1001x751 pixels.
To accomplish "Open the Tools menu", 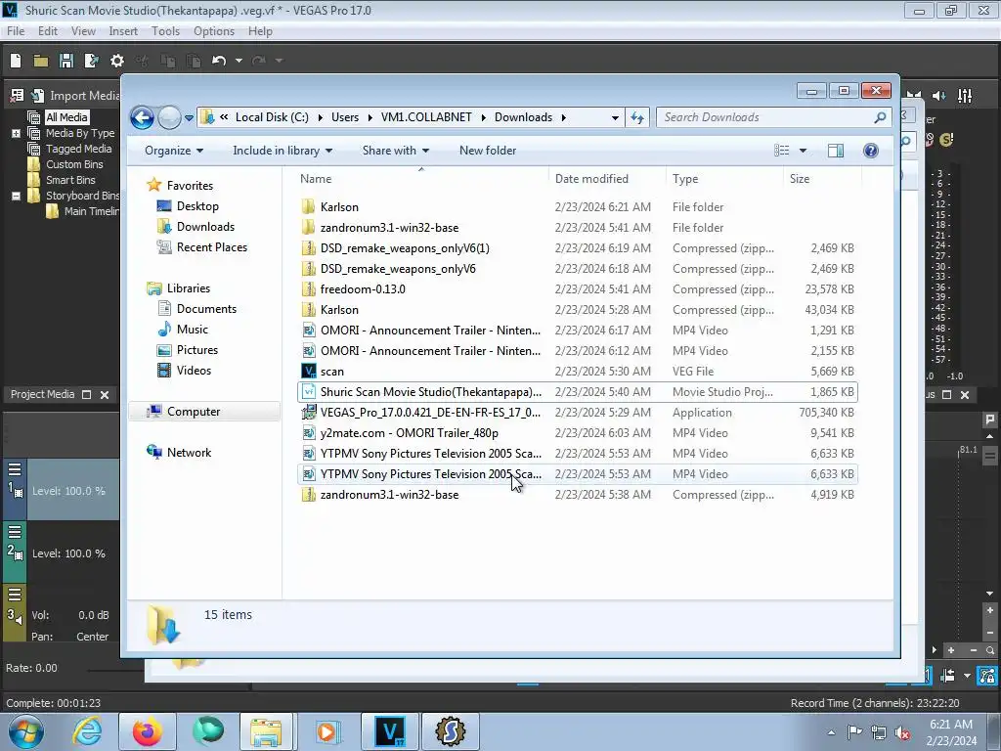I will coord(165,31).
